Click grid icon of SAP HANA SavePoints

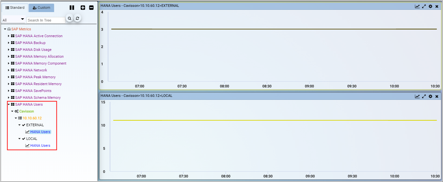point(12,91)
